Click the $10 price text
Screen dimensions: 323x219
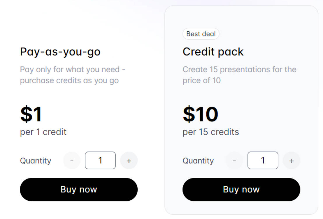[201, 114]
